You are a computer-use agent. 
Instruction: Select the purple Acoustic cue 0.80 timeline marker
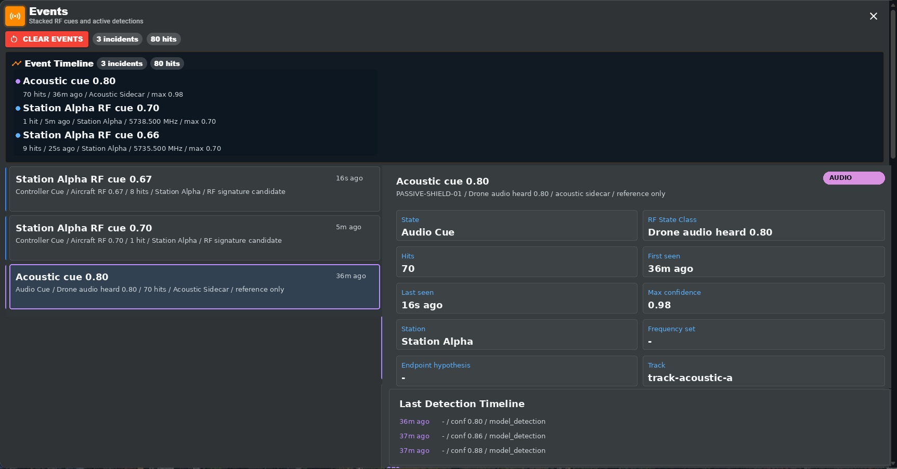point(18,81)
